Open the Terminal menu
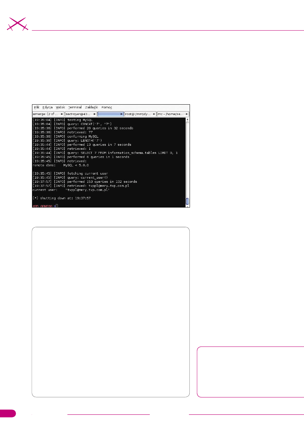 [x=75, y=107]
